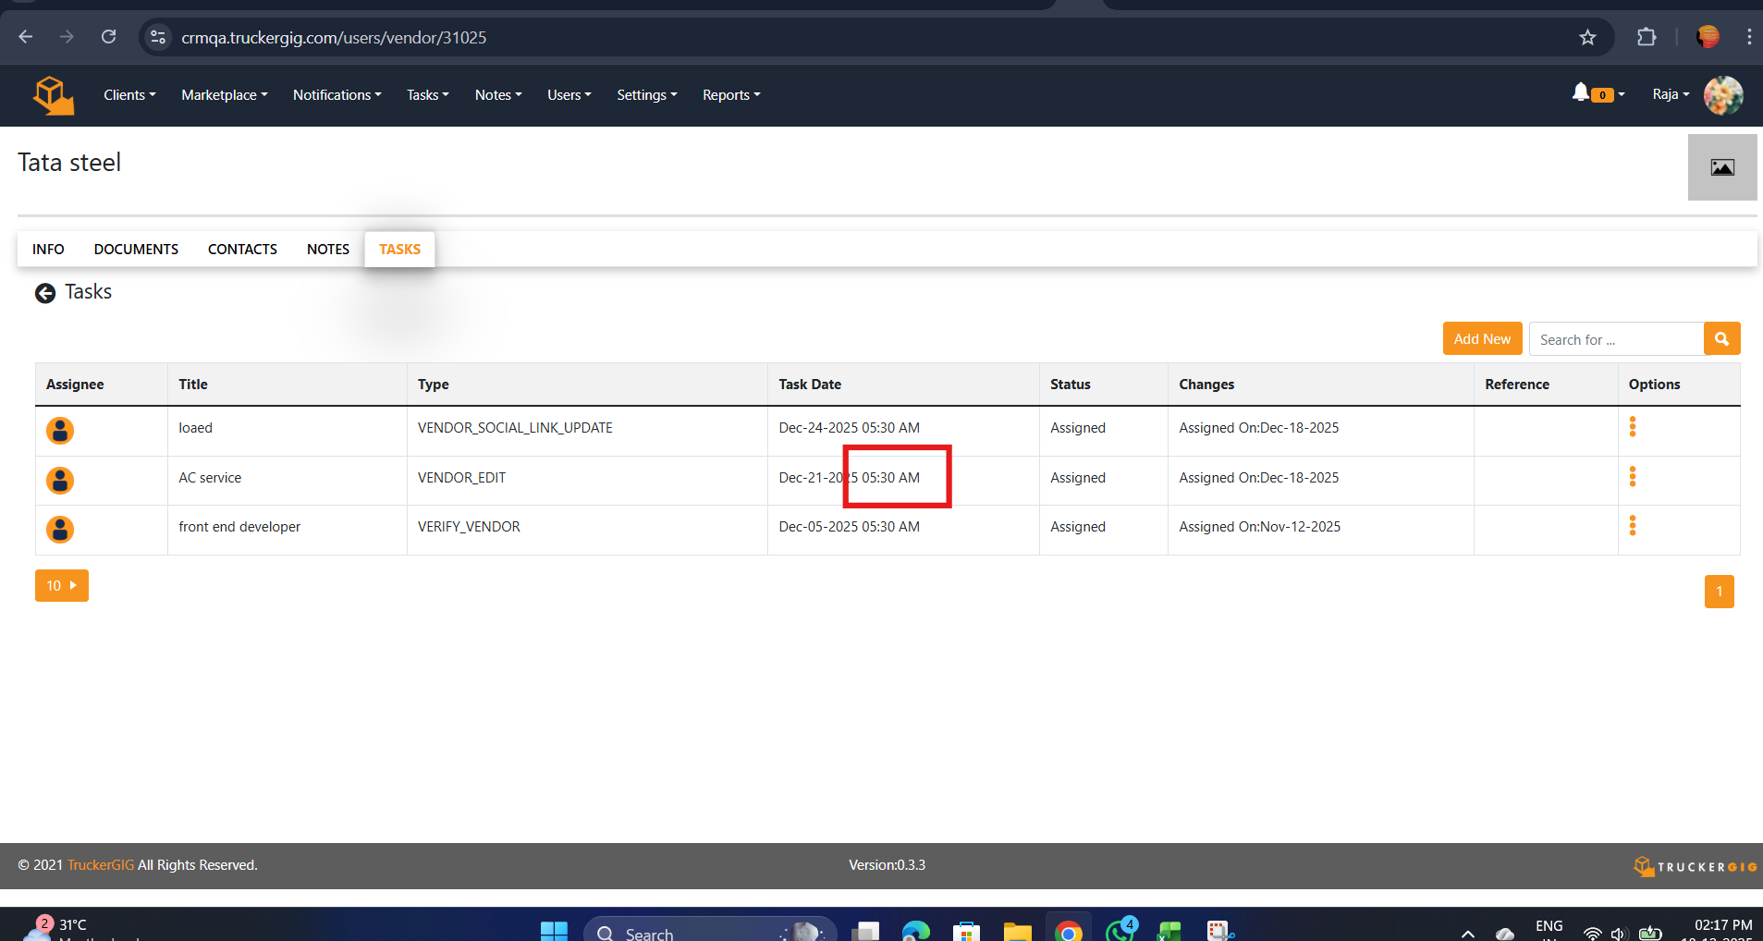The image size is (1763, 941).
Task: Go to pagination page 1
Action: coord(1720,592)
